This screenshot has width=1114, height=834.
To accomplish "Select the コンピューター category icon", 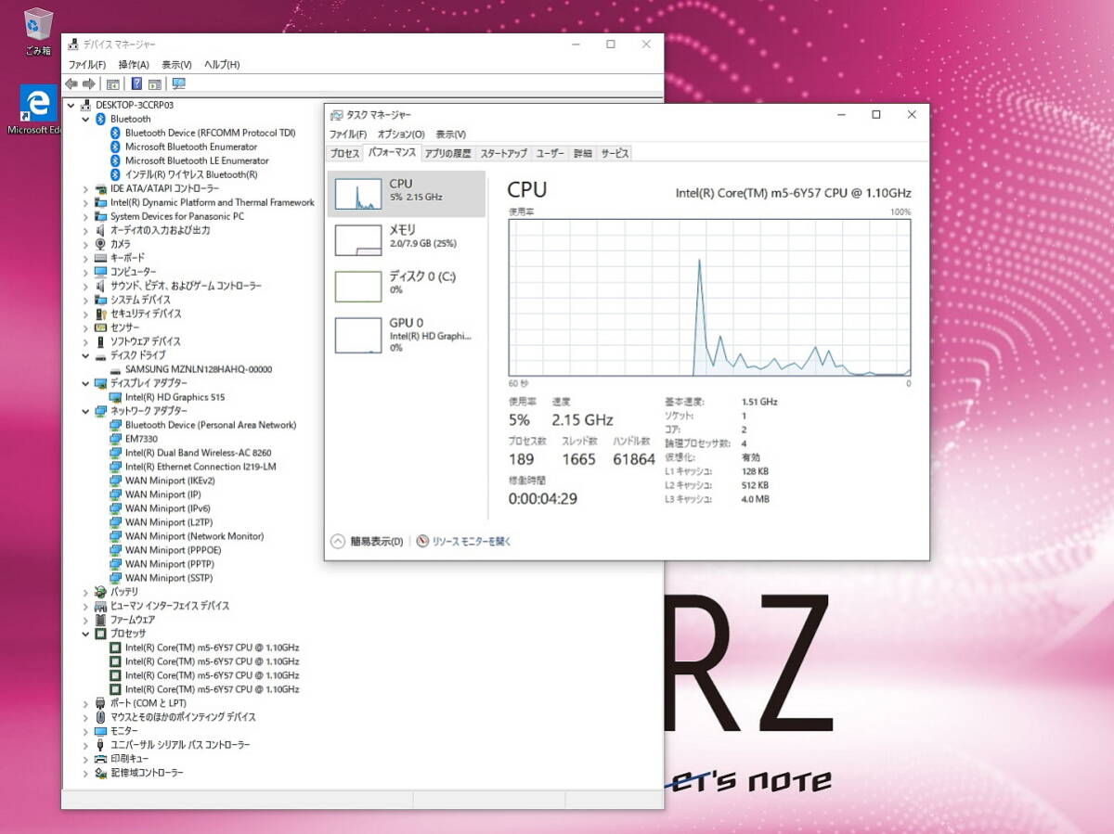I will (101, 272).
